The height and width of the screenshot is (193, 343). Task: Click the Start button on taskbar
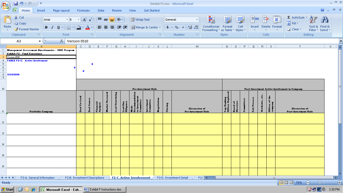coord(7,190)
